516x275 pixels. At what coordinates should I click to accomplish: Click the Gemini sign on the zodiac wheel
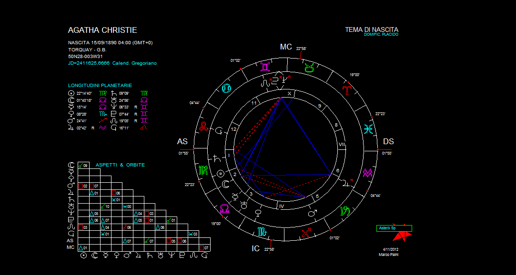(x=266, y=67)
